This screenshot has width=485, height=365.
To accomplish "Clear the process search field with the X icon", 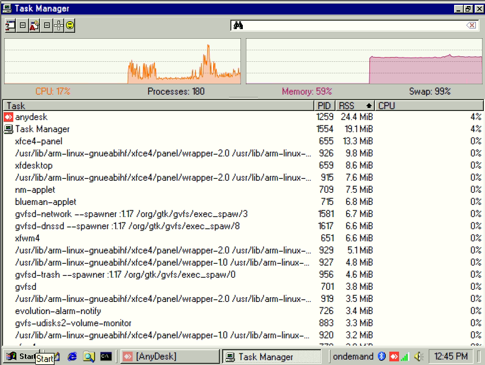I will [x=472, y=25].
